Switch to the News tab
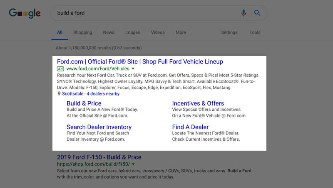 109,32
